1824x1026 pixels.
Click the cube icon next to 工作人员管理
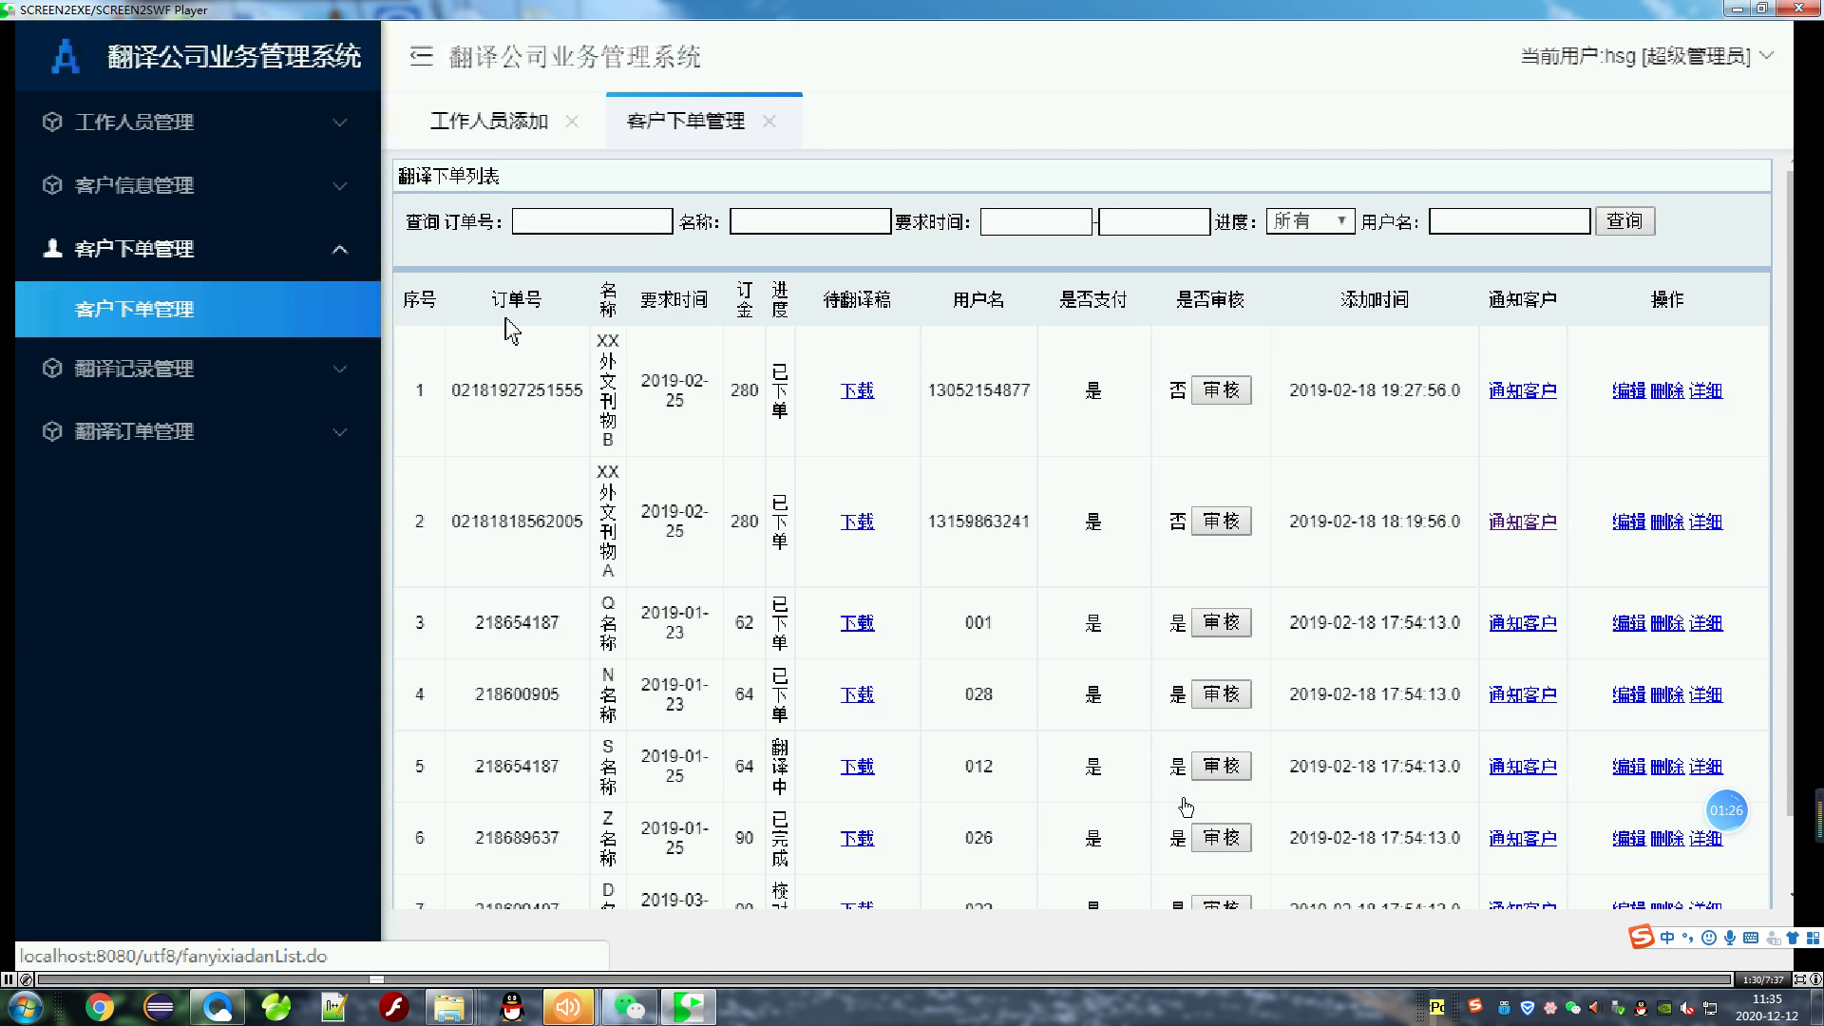tap(52, 122)
